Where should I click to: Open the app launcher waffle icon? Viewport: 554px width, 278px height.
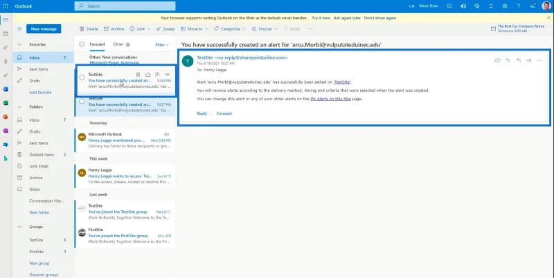pos(6,6)
